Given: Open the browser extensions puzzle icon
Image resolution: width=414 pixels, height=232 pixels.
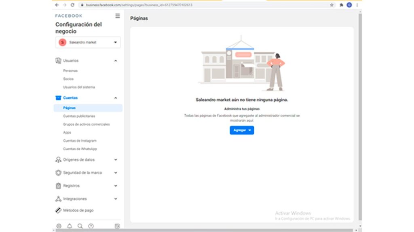Looking at the screenshot, I should click(341, 5).
